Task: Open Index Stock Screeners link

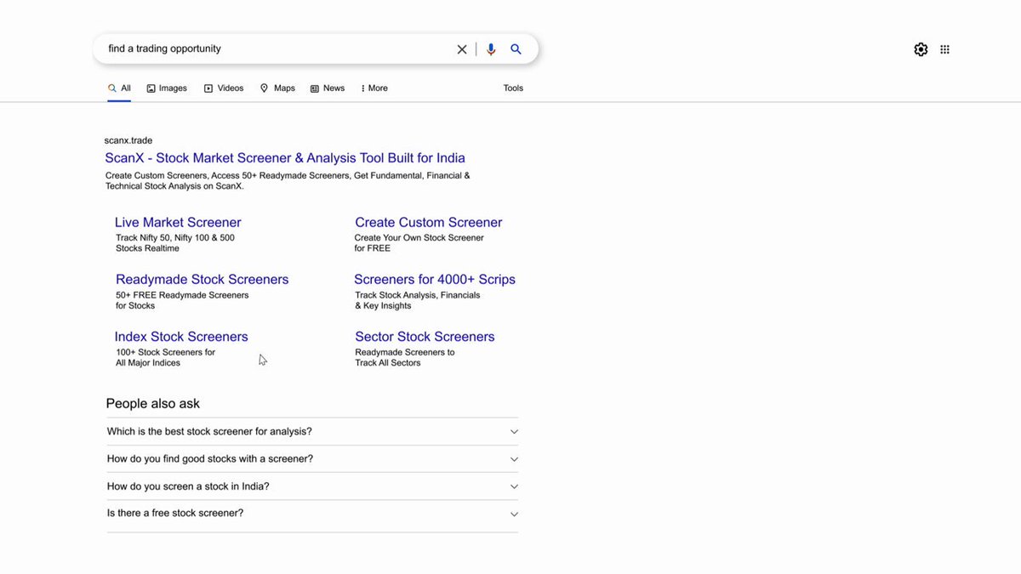Action: point(181,337)
